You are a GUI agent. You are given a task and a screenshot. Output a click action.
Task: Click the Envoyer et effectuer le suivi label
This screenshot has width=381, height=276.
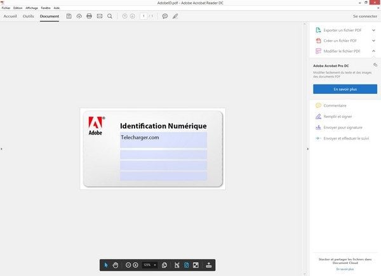pyautogui.click(x=346, y=138)
